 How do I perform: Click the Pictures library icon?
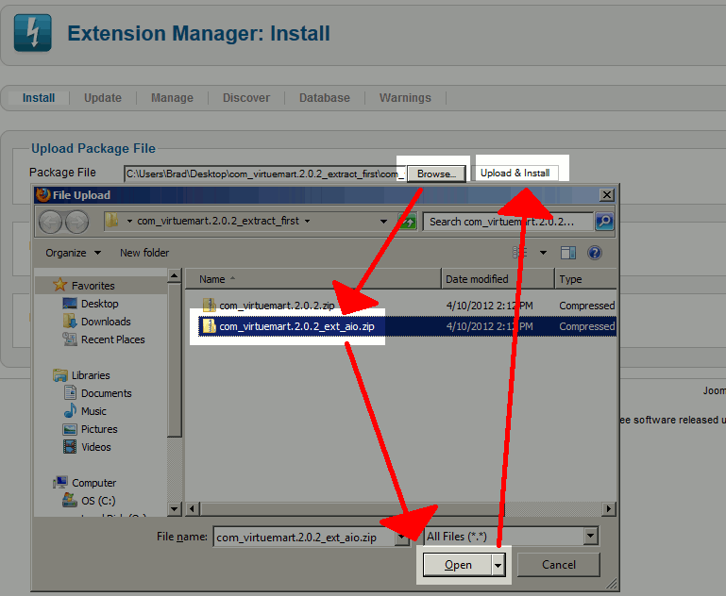click(x=70, y=429)
